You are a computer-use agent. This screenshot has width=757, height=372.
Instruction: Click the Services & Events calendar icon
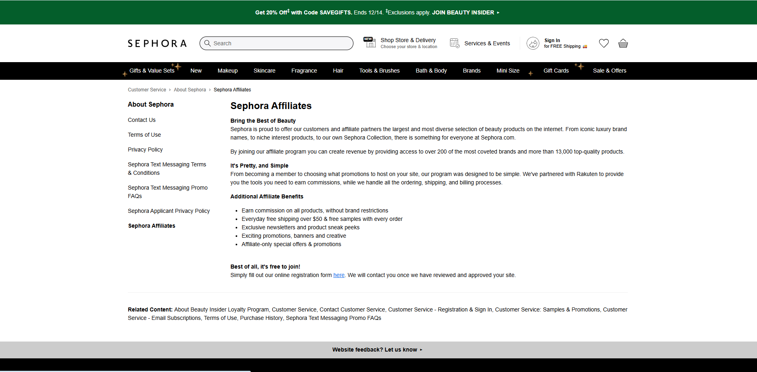tap(454, 43)
